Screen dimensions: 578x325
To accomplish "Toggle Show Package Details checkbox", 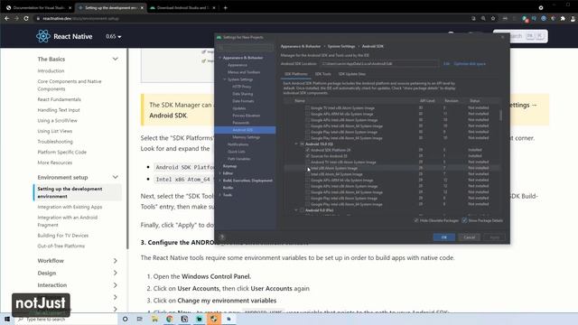I will pos(464,220).
